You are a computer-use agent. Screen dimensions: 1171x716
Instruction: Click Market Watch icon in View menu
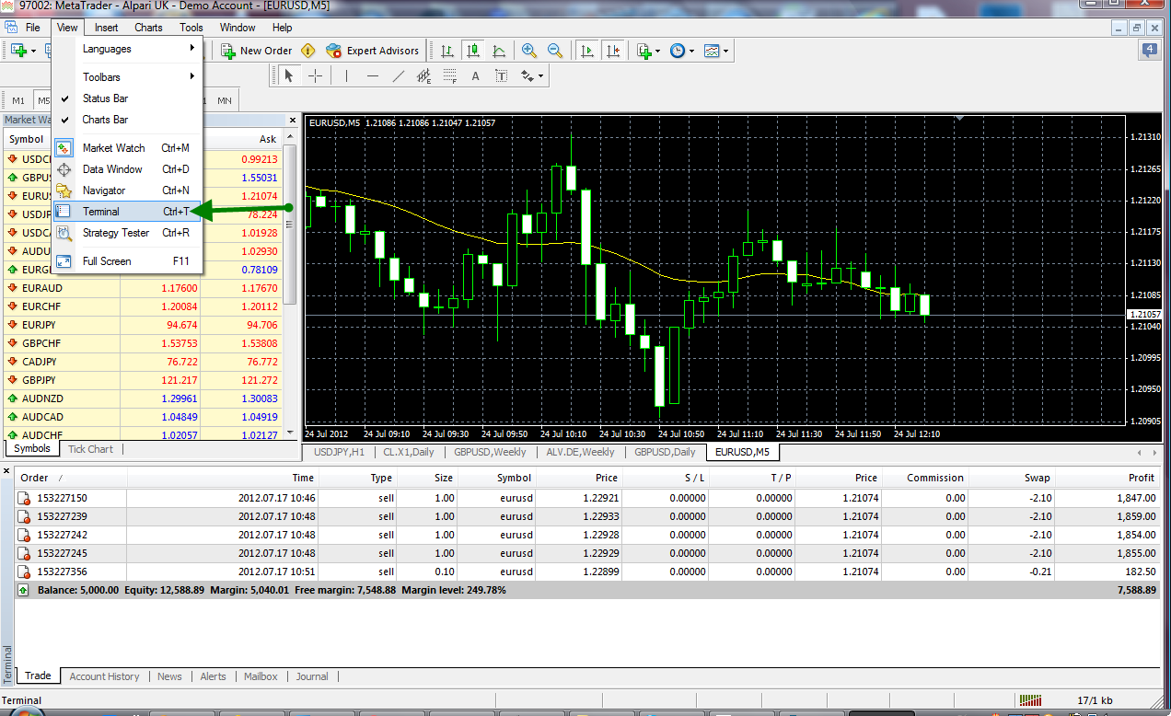64,147
